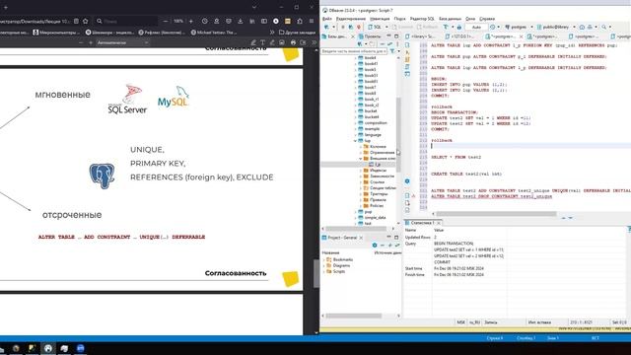The height and width of the screenshot is (355, 631).
Task: Click the Commit button in DBeaver toolbar
Action: (x=402, y=27)
